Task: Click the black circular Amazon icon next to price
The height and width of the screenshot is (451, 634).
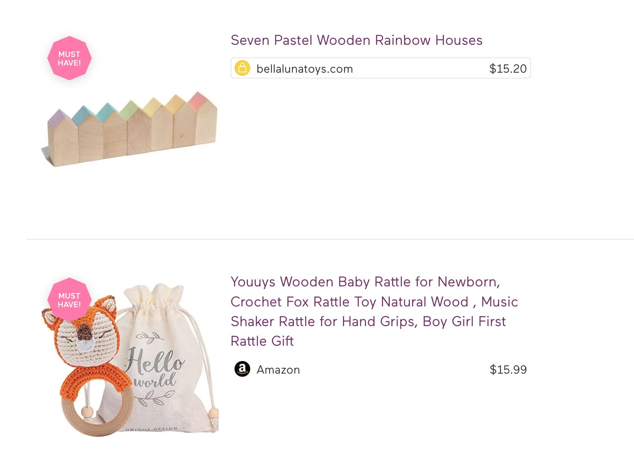Action: click(243, 369)
